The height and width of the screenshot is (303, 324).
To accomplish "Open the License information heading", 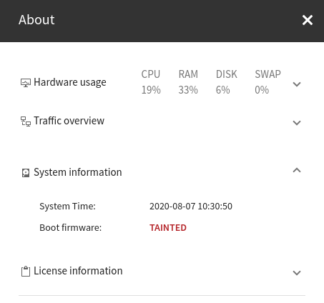I will [78, 271].
